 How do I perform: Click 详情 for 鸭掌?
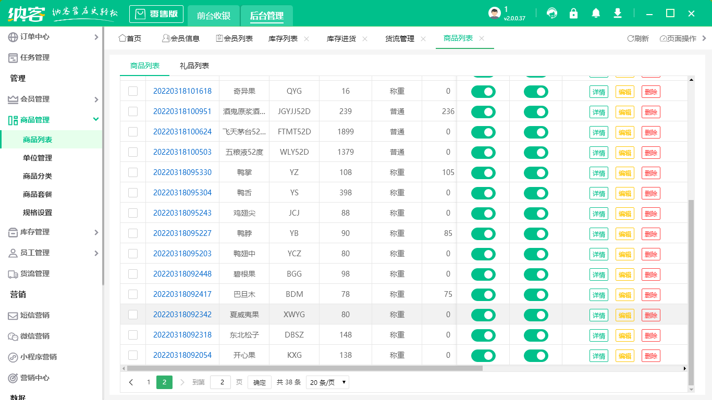coord(598,172)
